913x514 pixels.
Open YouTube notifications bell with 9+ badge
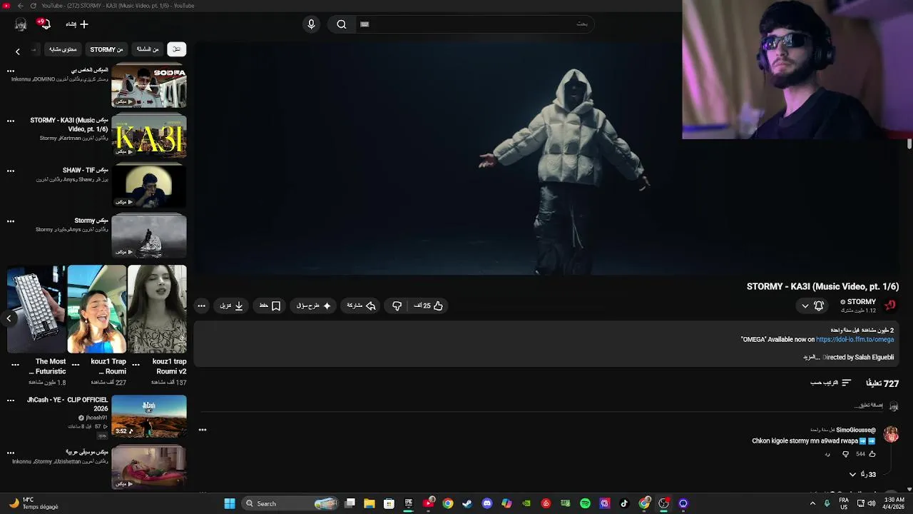tap(45, 24)
